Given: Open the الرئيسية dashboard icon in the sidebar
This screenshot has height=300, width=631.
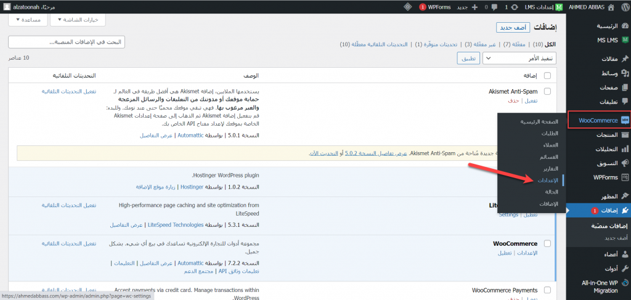Looking at the screenshot, I should [x=625, y=26].
